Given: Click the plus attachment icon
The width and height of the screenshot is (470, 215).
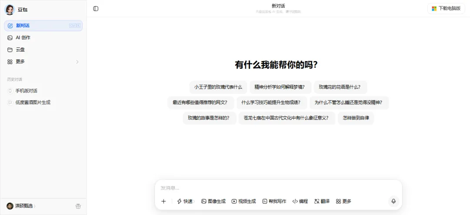Looking at the screenshot, I should click(163, 201).
